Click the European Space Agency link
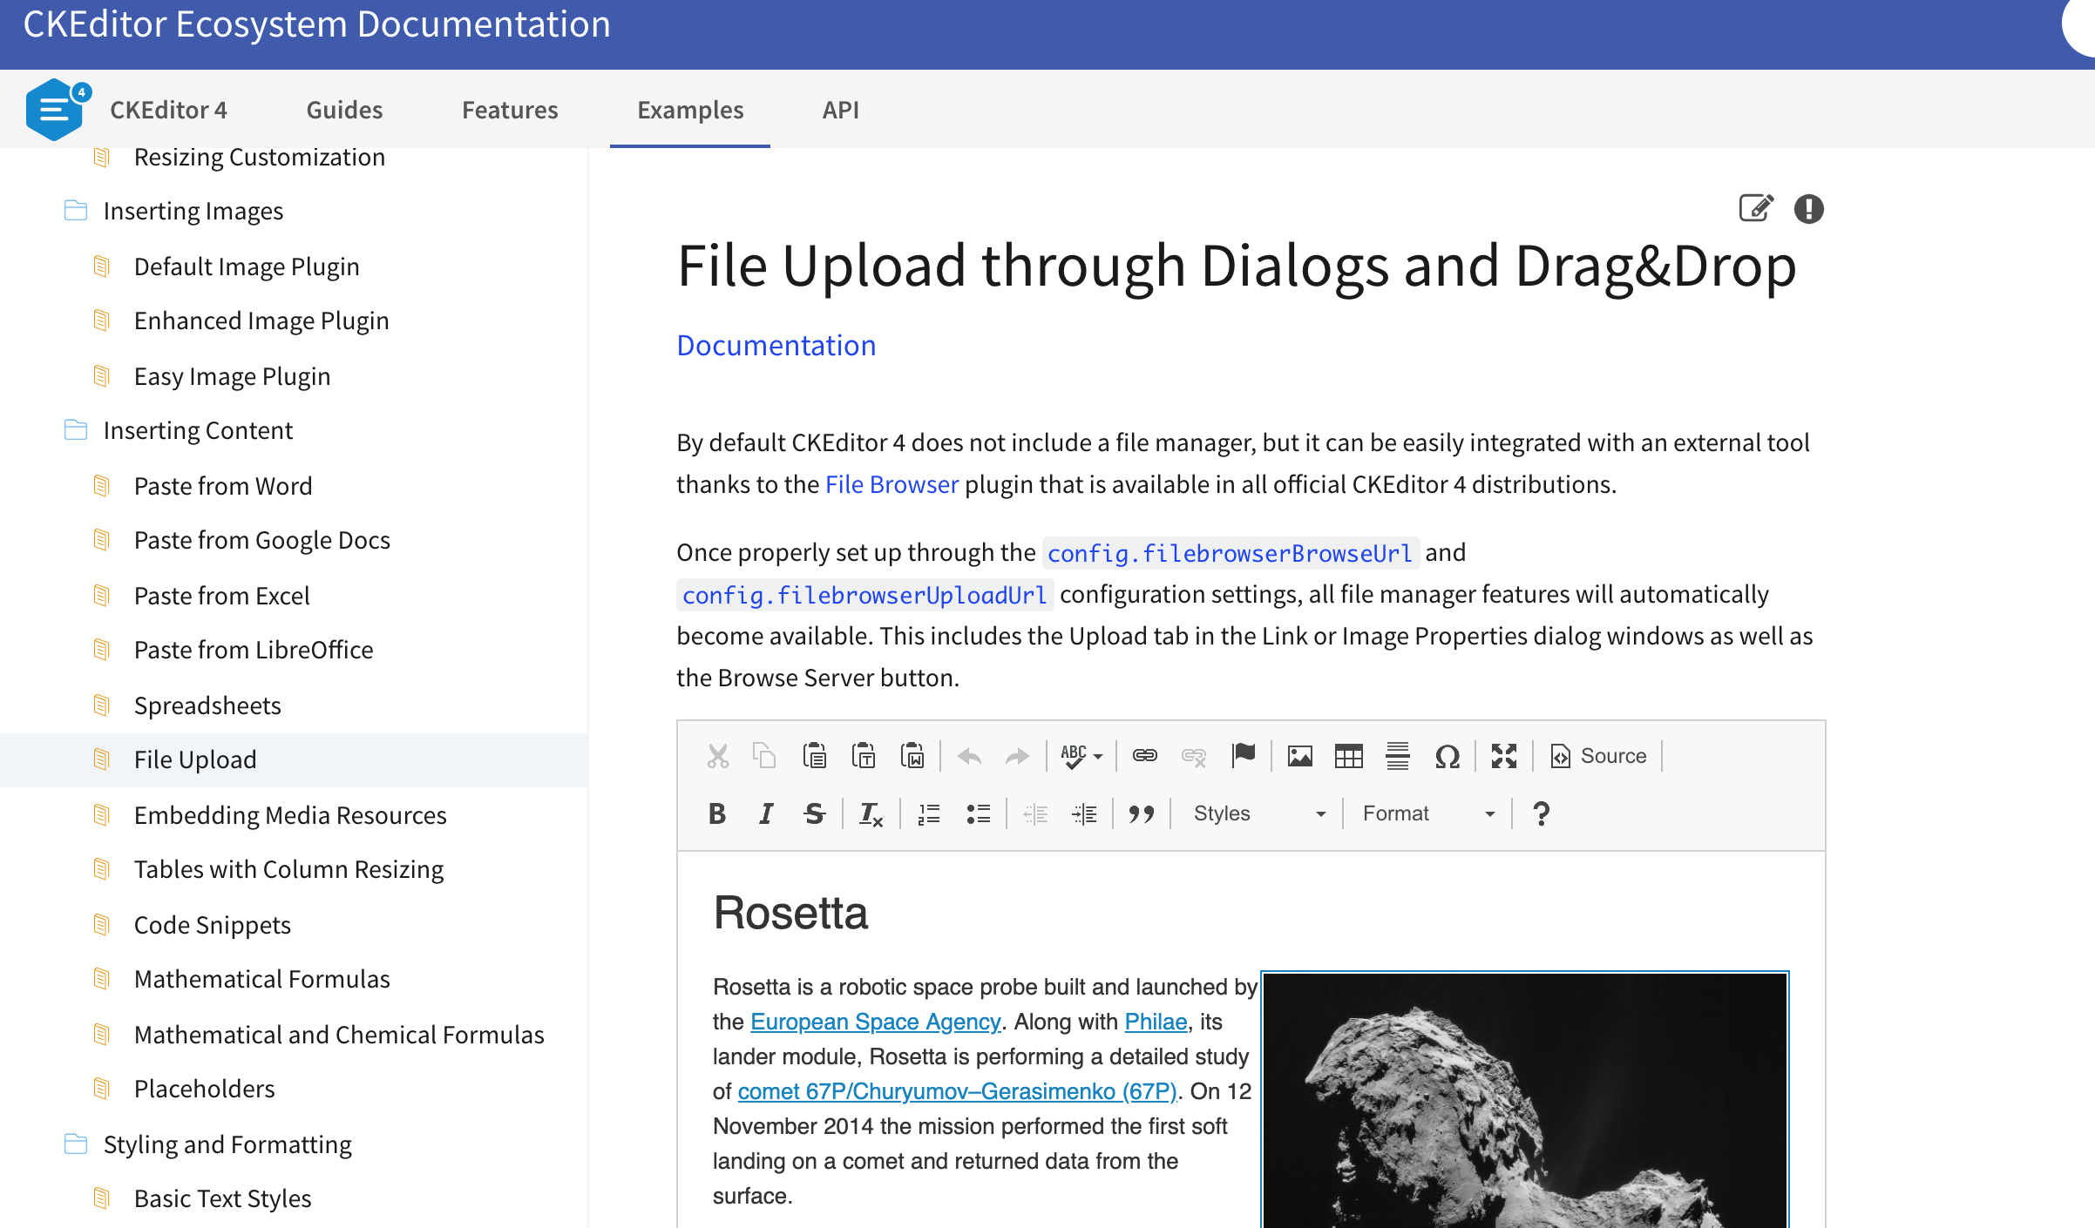Viewport: 2095px width, 1228px height. (876, 1022)
